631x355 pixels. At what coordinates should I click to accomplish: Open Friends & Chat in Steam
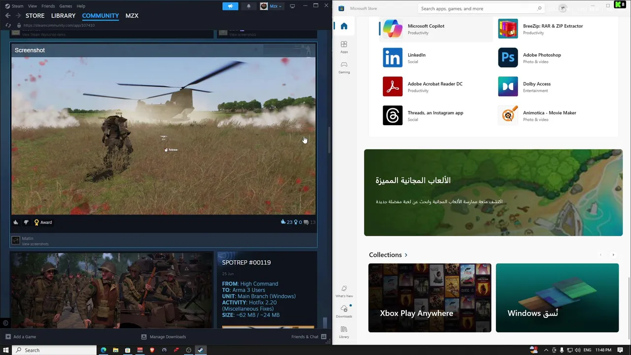309,337
